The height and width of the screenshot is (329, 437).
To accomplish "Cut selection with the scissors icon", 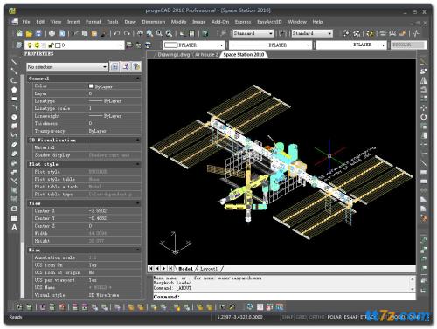I will [75, 33].
